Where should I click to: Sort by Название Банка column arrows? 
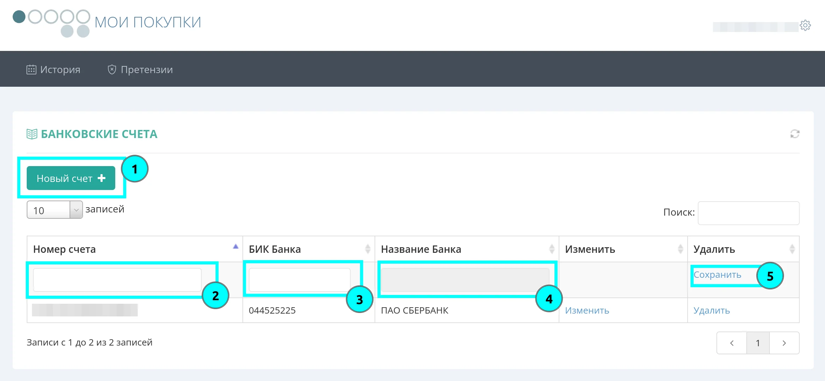(552, 249)
